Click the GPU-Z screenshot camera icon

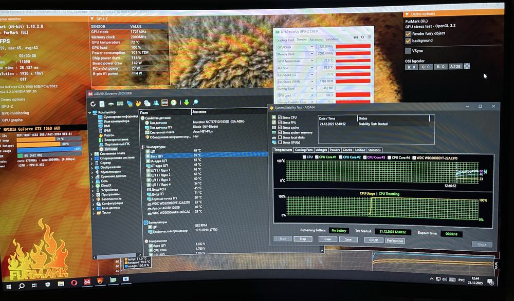356,37
